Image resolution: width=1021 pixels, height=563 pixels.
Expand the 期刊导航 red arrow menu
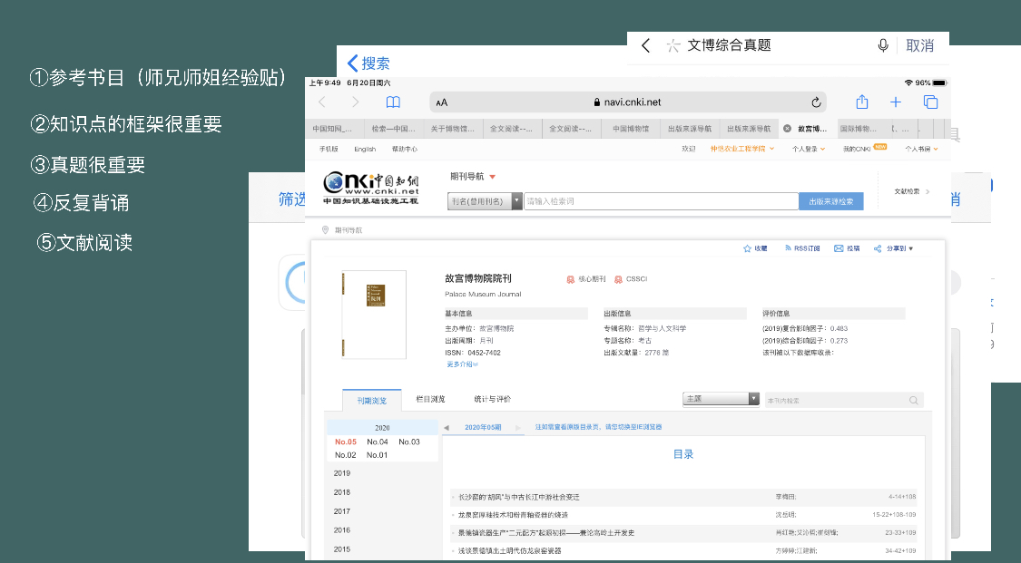coord(492,177)
